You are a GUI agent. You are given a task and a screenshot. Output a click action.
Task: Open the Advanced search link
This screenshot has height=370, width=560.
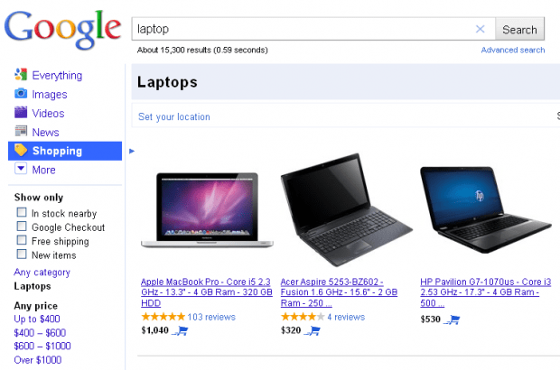pyautogui.click(x=513, y=50)
